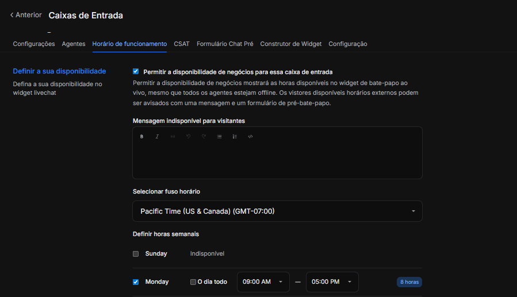Click the redo icon in editor toolbar
Screen dimensions: 517x297
(x=204, y=137)
